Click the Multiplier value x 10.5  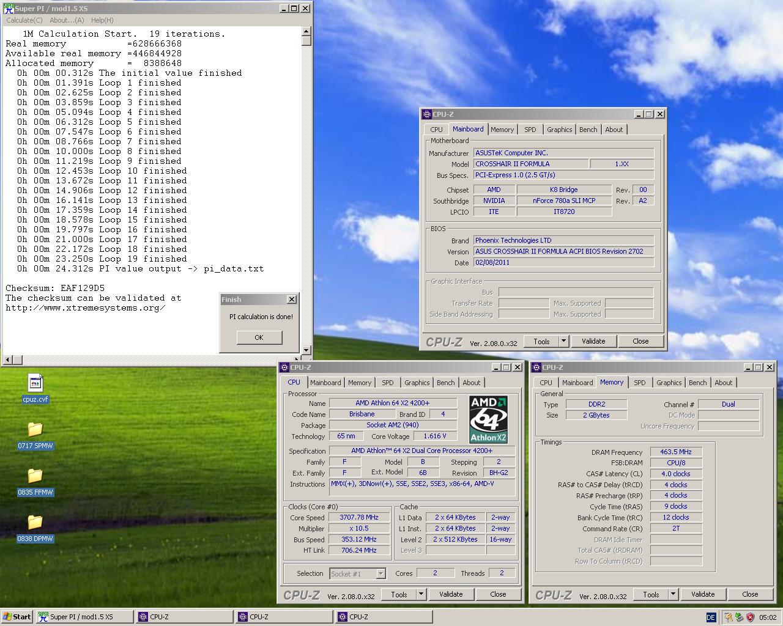point(359,528)
